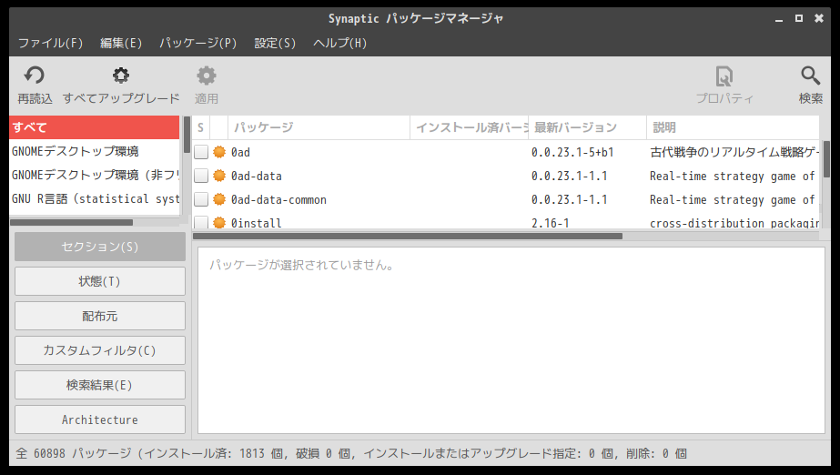Screen dimensions: 840x475
Task: Click the orange status icon for 0install
Action: pos(219,222)
